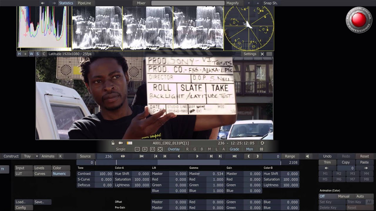Click the double-arrow icon next to Source frame

(x=123, y=156)
